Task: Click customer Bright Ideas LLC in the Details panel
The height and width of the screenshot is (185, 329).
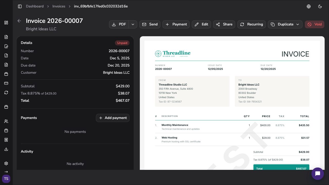Action: click(116, 73)
